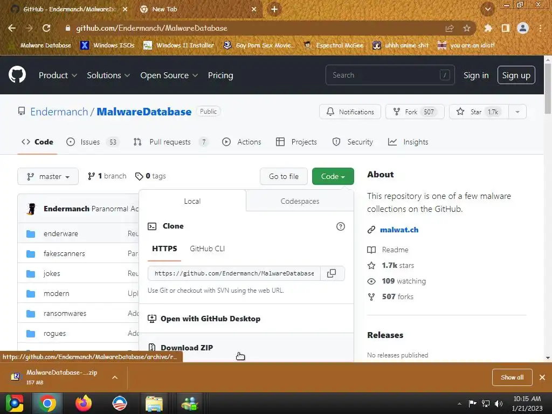552x414 pixels.
Task: Open the Pull requests tab
Action: point(171,142)
